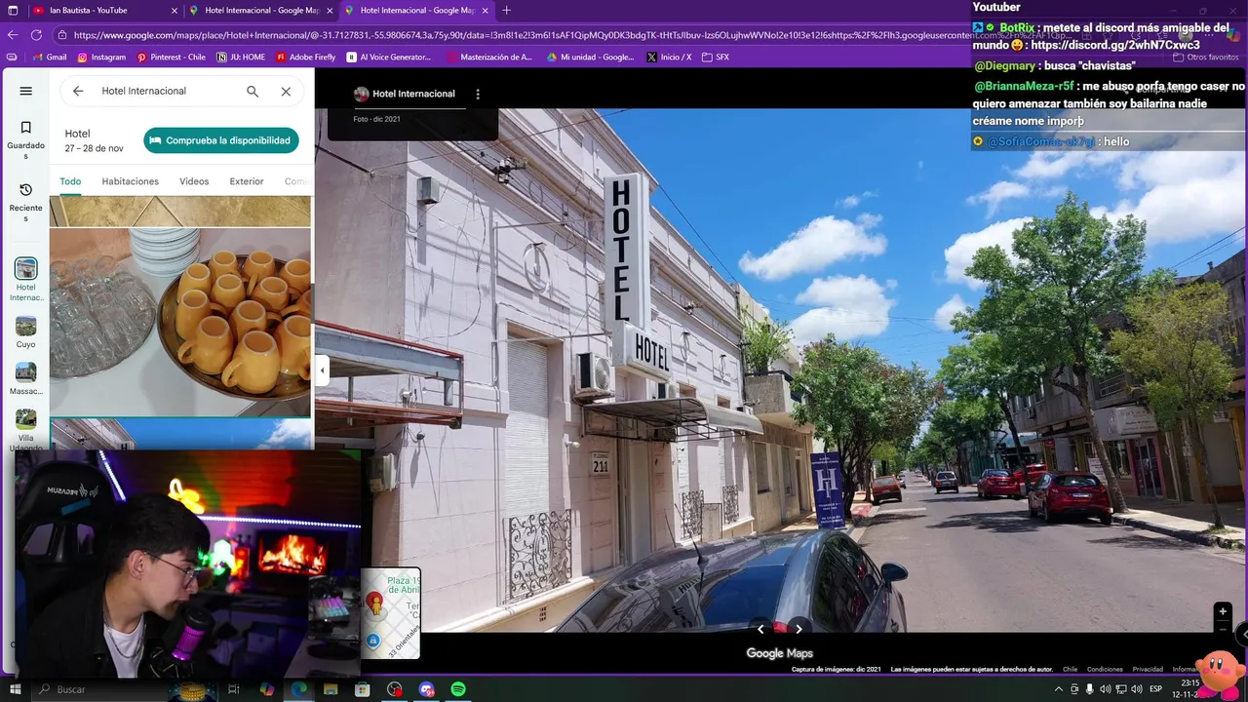Open the AI Voice Generator bookmark
1248x702 pixels.
(389, 58)
